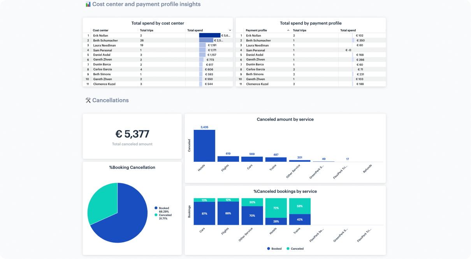Click Sam Personal in cost center table
The height and width of the screenshot is (259, 471).
click(102, 50)
